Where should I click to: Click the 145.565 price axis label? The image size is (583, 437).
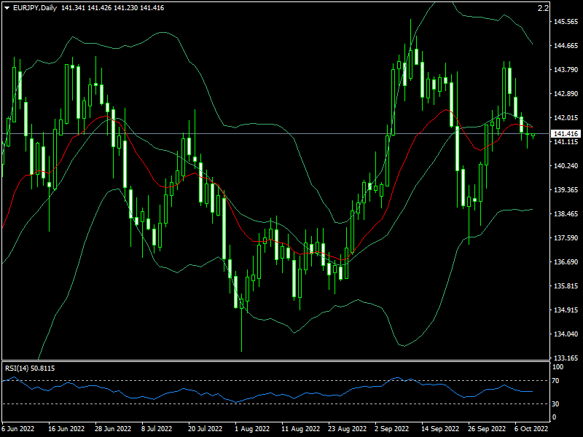coord(566,22)
